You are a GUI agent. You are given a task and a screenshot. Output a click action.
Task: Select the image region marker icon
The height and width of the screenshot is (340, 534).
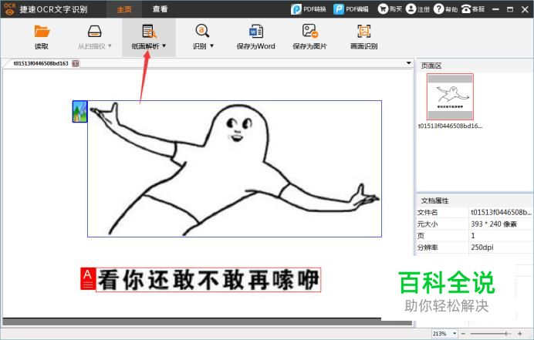(79, 111)
